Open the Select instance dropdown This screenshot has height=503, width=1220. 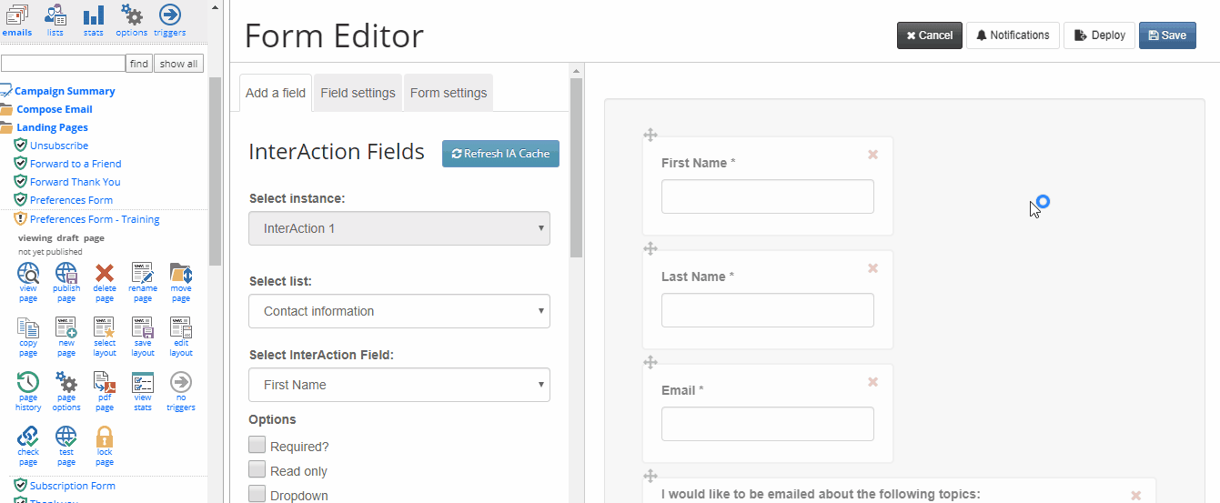(x=399, y=228)
